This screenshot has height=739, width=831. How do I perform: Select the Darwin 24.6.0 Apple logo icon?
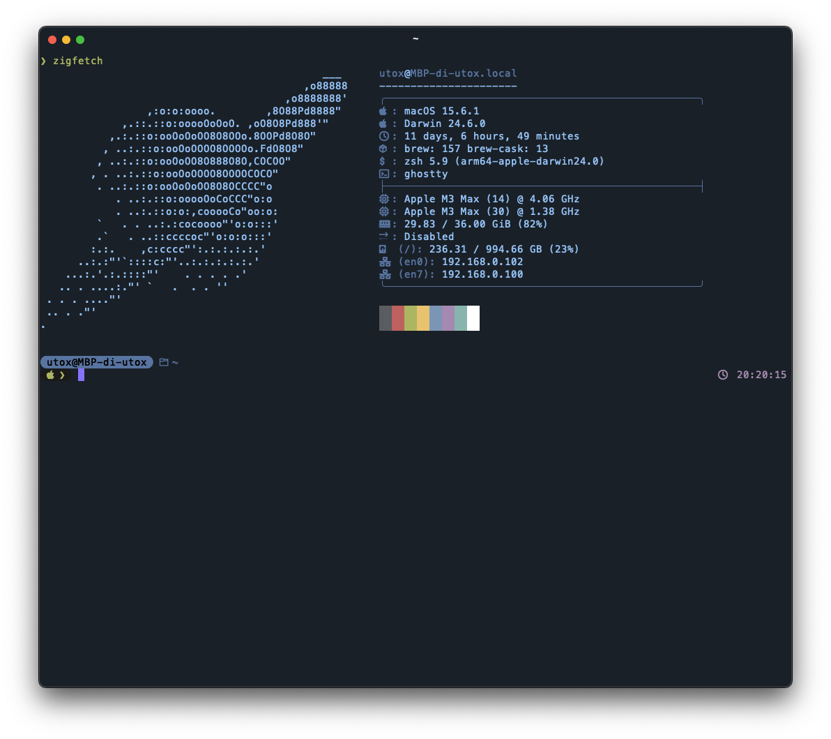[383, 123]
